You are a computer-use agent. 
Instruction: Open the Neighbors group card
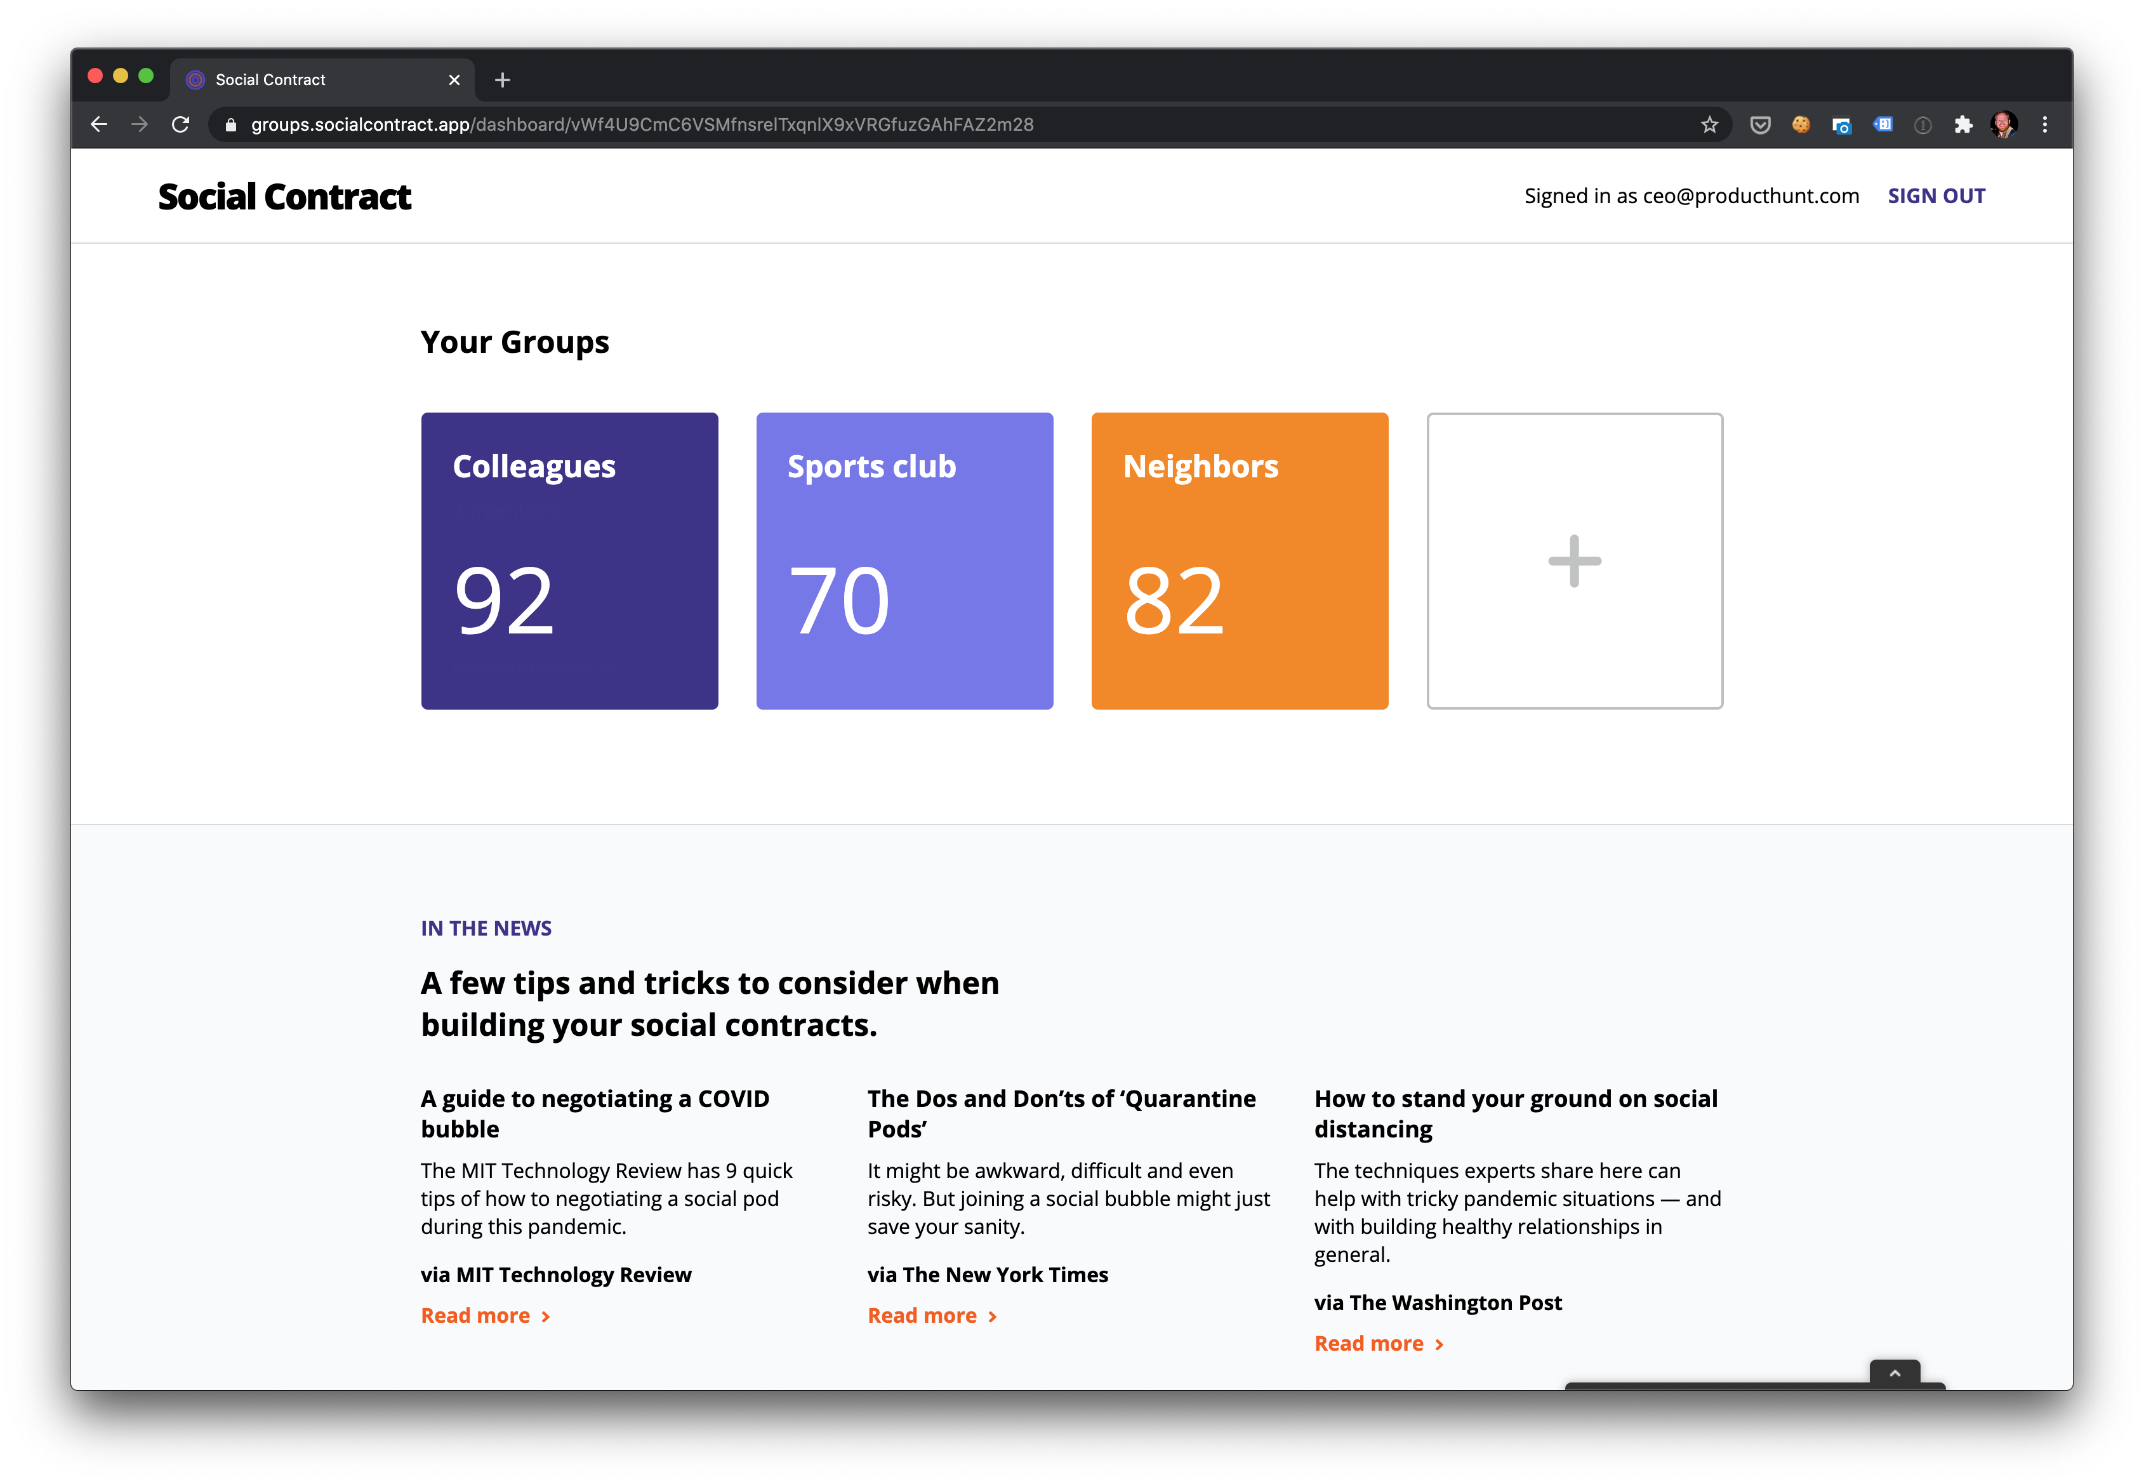pos(1240,560)
